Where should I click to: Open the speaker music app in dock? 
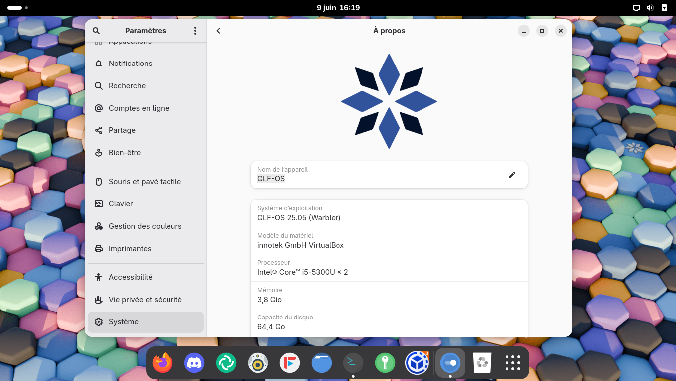point(258,363)
